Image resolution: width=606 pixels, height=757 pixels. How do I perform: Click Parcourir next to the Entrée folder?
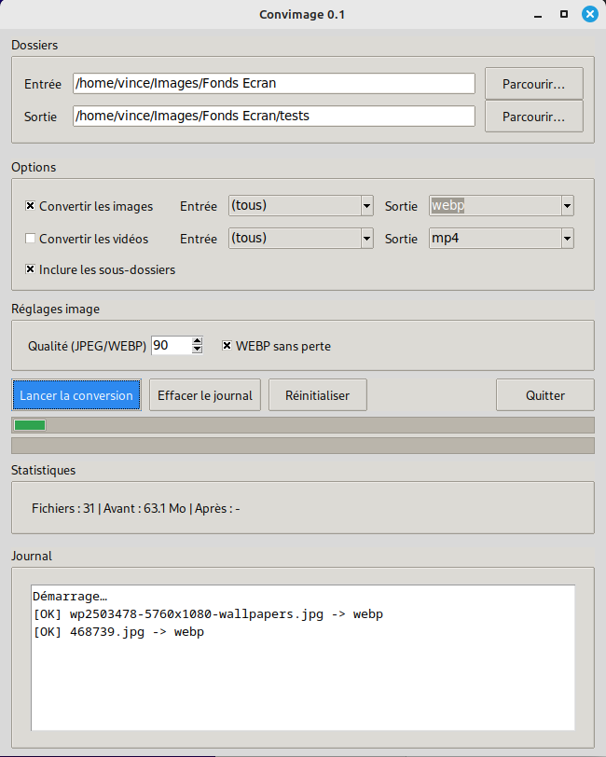tap(533, 84)
